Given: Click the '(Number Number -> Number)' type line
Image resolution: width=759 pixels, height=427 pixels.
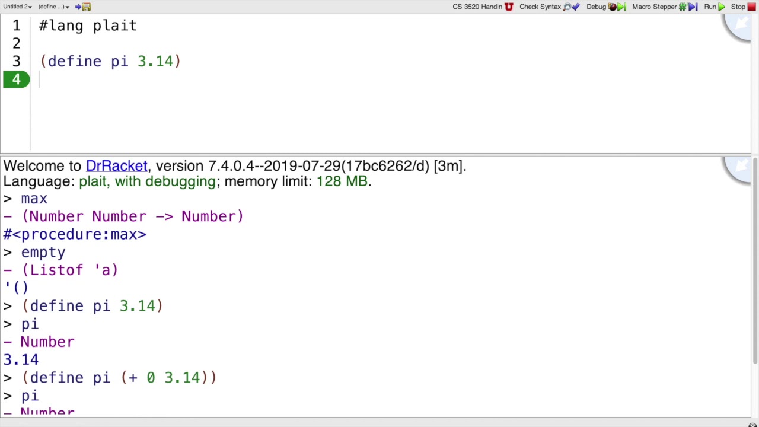Looking at the screenshot, I should tap(133, 216).
